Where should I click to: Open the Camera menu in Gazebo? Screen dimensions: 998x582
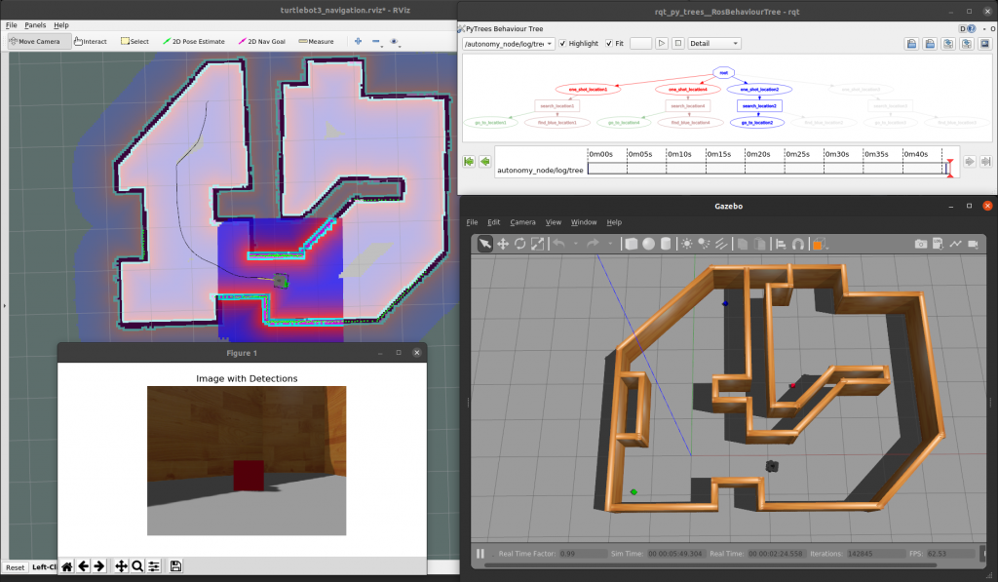pos(522,222)
